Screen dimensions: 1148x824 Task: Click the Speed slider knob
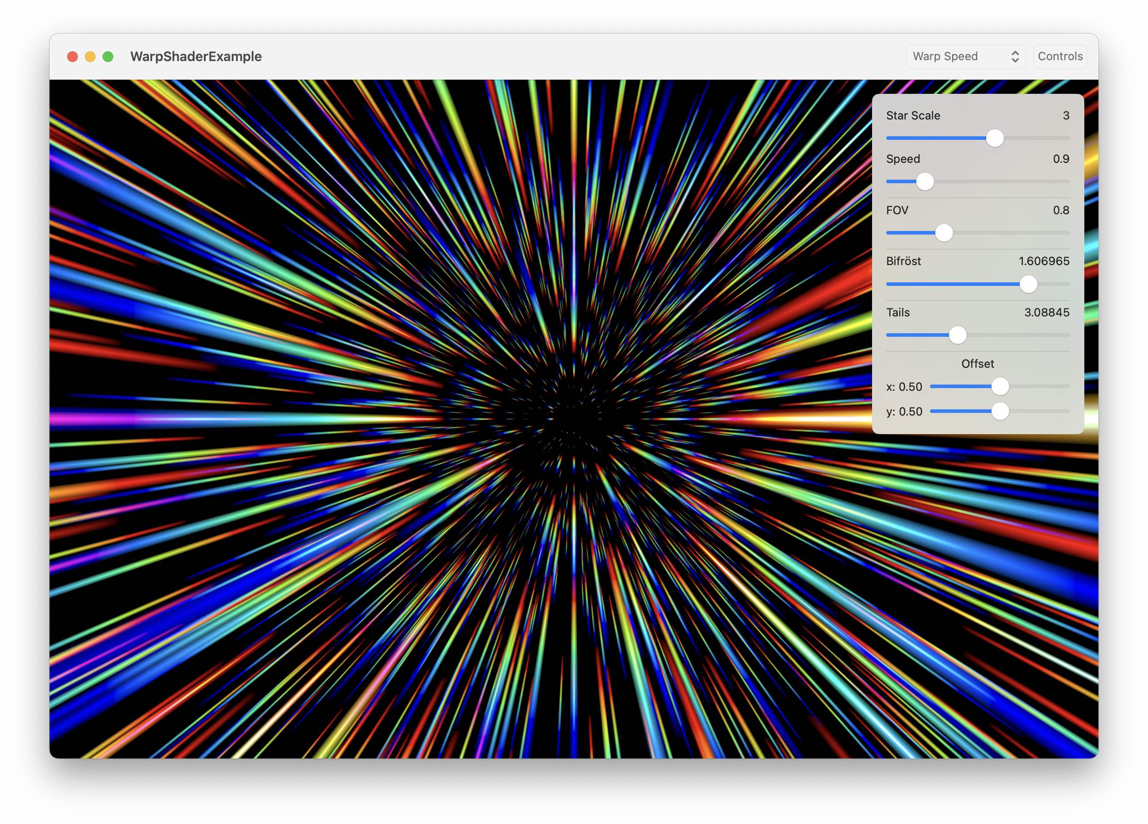point(925,181)
